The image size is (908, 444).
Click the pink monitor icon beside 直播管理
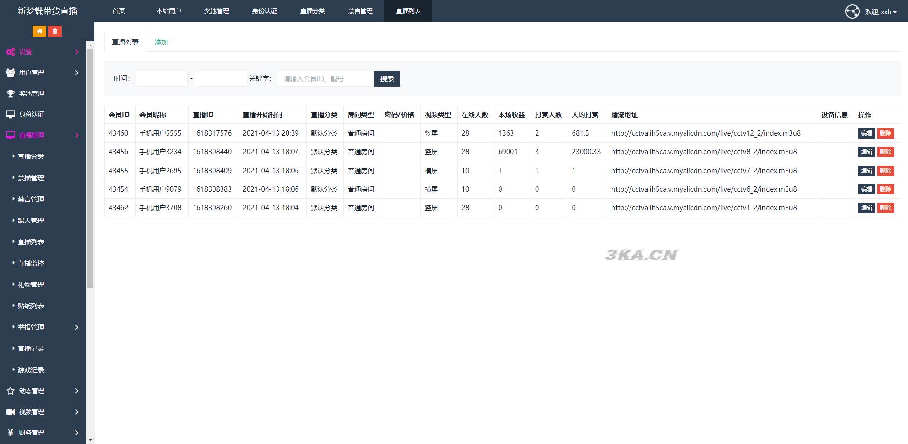point(10,135)
